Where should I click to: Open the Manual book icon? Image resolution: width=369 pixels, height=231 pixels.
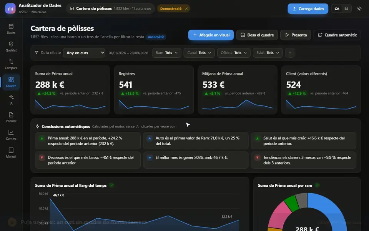click(x=11, y=150)
